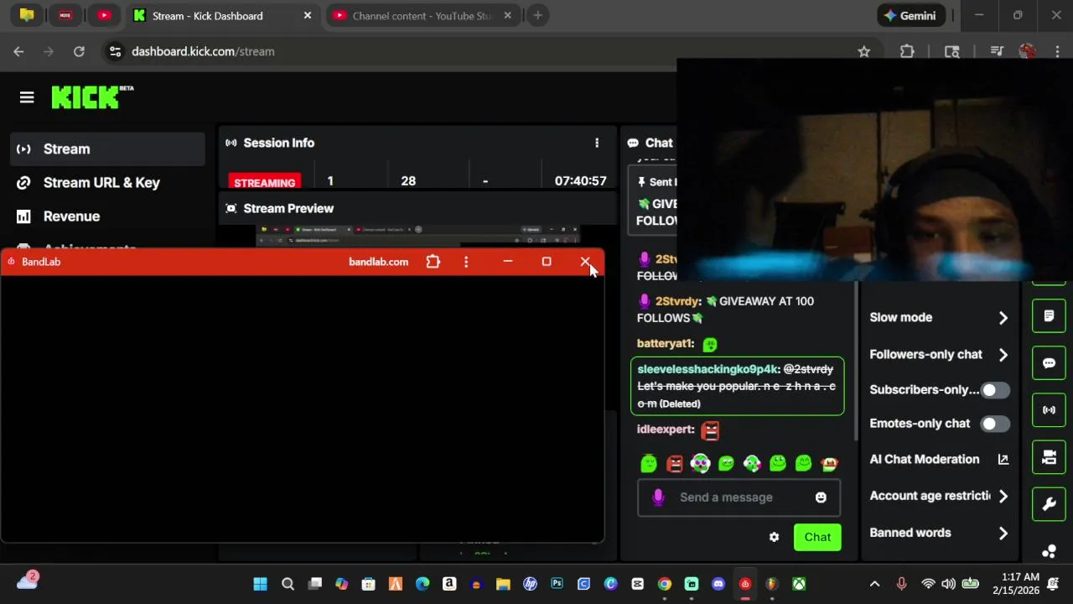Screen dimensions: 1073x604
Task: Open the notes panel sidebar icon
Action: 1049,316
